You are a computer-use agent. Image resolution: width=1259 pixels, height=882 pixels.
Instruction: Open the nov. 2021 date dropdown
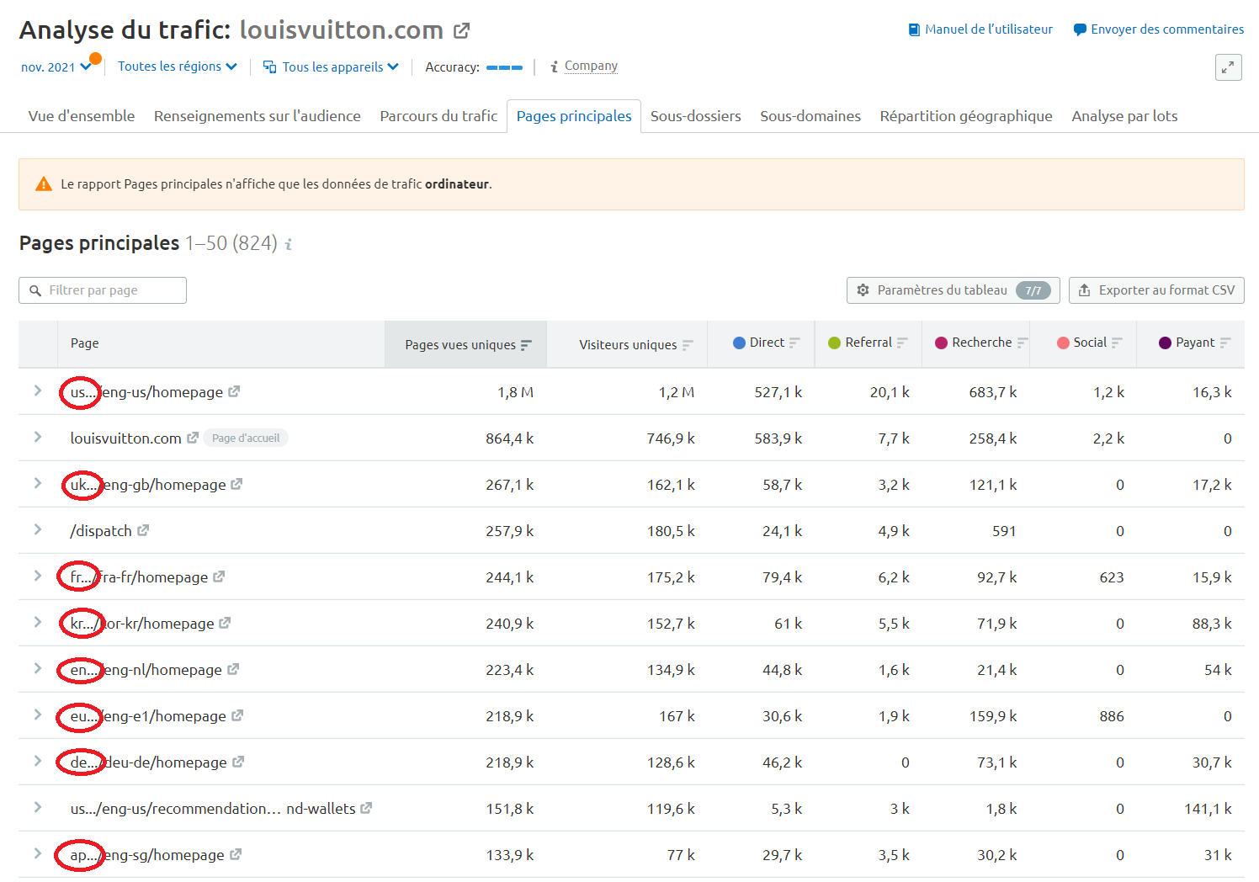click(56, 67)
